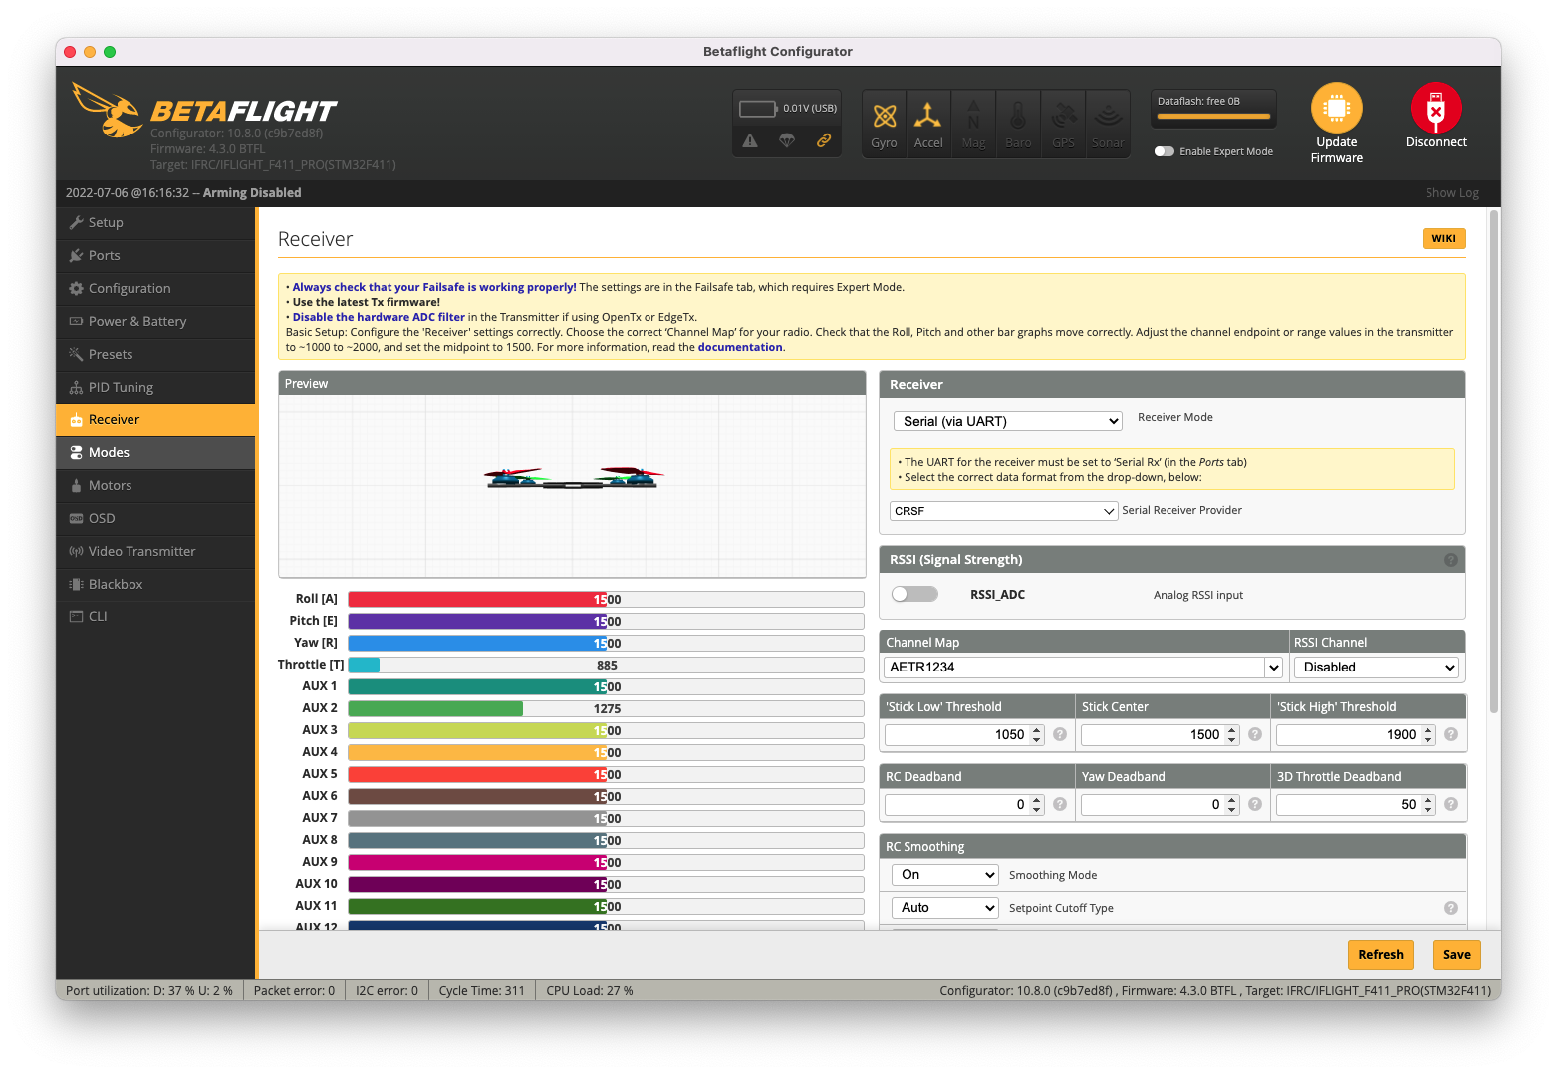The image size is (1557, 1074).
Task: Open the Ports tab
Action: click(155, 256)
